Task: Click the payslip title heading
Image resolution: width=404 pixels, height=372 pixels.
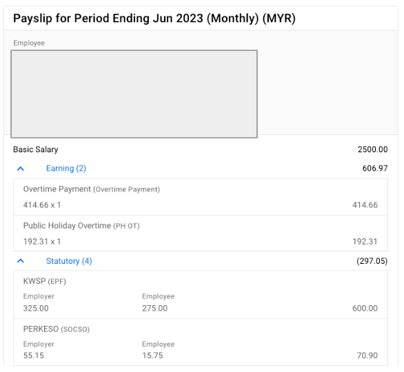Action: click(154, 19)
